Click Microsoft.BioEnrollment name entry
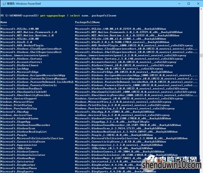 (19, 65)
